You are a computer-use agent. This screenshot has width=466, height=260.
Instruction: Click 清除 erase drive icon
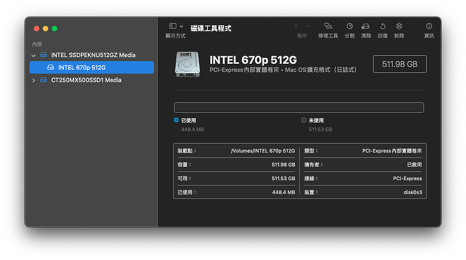pyautogui.click(x=366, y=26)
